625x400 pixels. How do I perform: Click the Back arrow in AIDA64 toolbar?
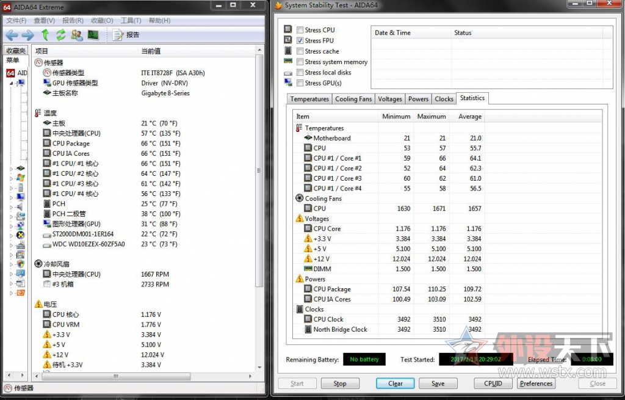[12, 35]
